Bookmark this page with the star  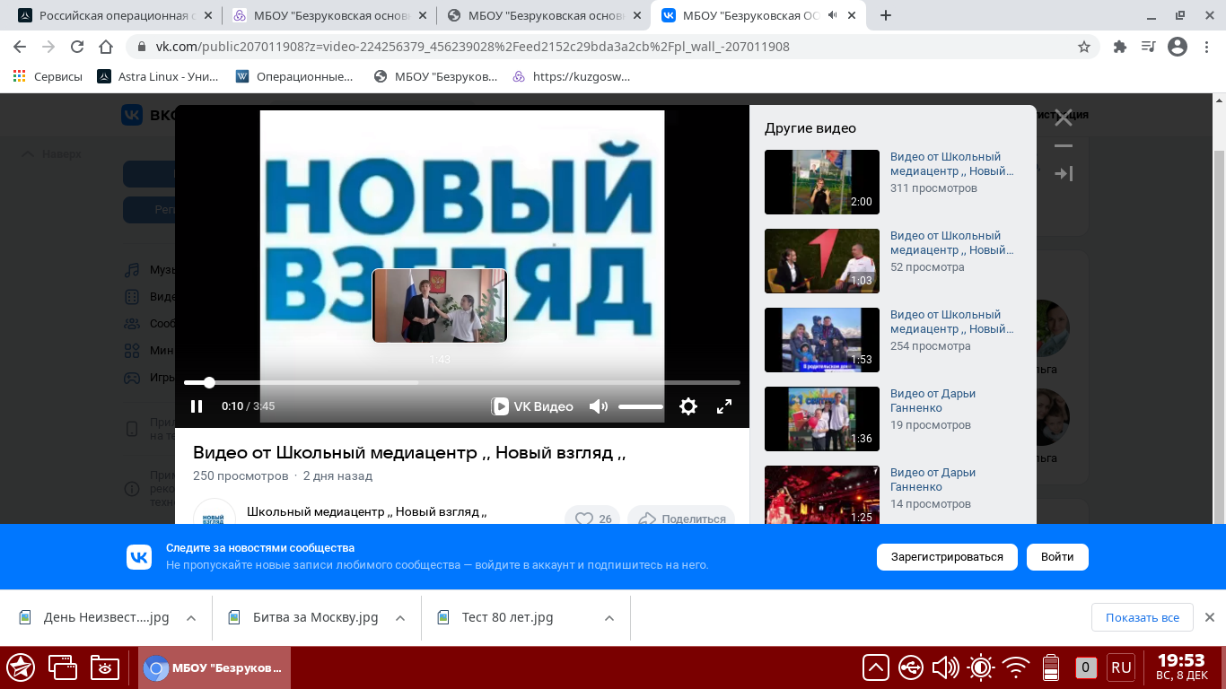[1083, 47]
